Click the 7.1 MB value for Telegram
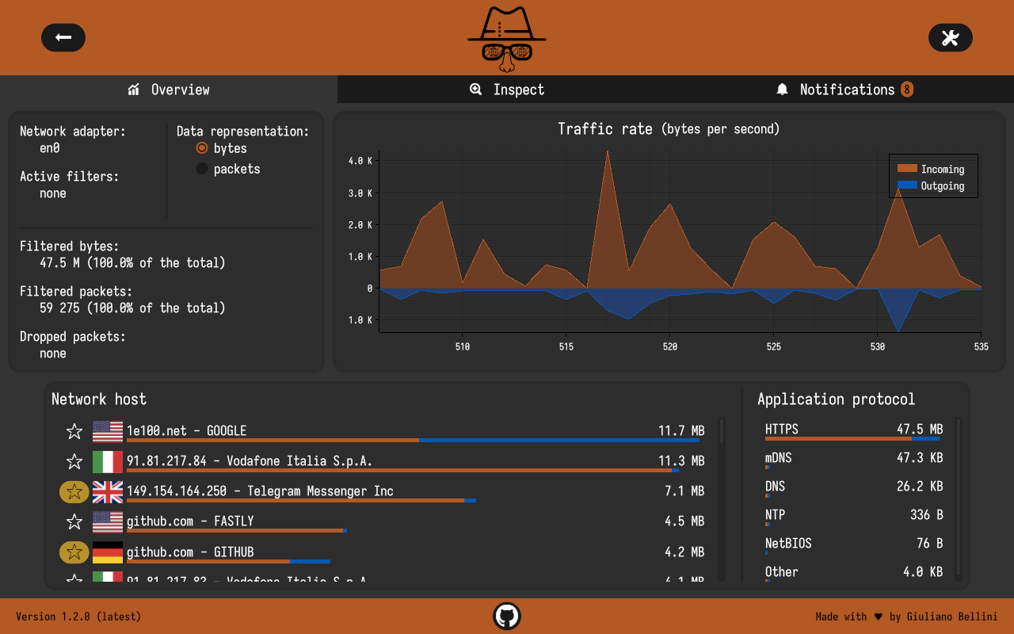The height and width of the screenshot is (634, 1014). coord(684,491)
